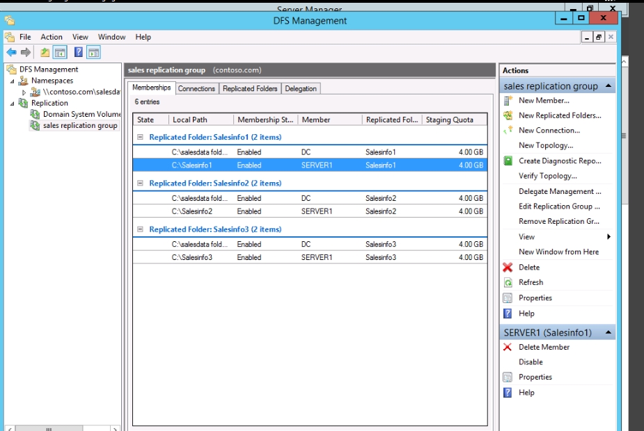Viewport: 644px width, 431px height.
Task: Click the blue Help icon in the toolbar
Action: tap(79, 53)
